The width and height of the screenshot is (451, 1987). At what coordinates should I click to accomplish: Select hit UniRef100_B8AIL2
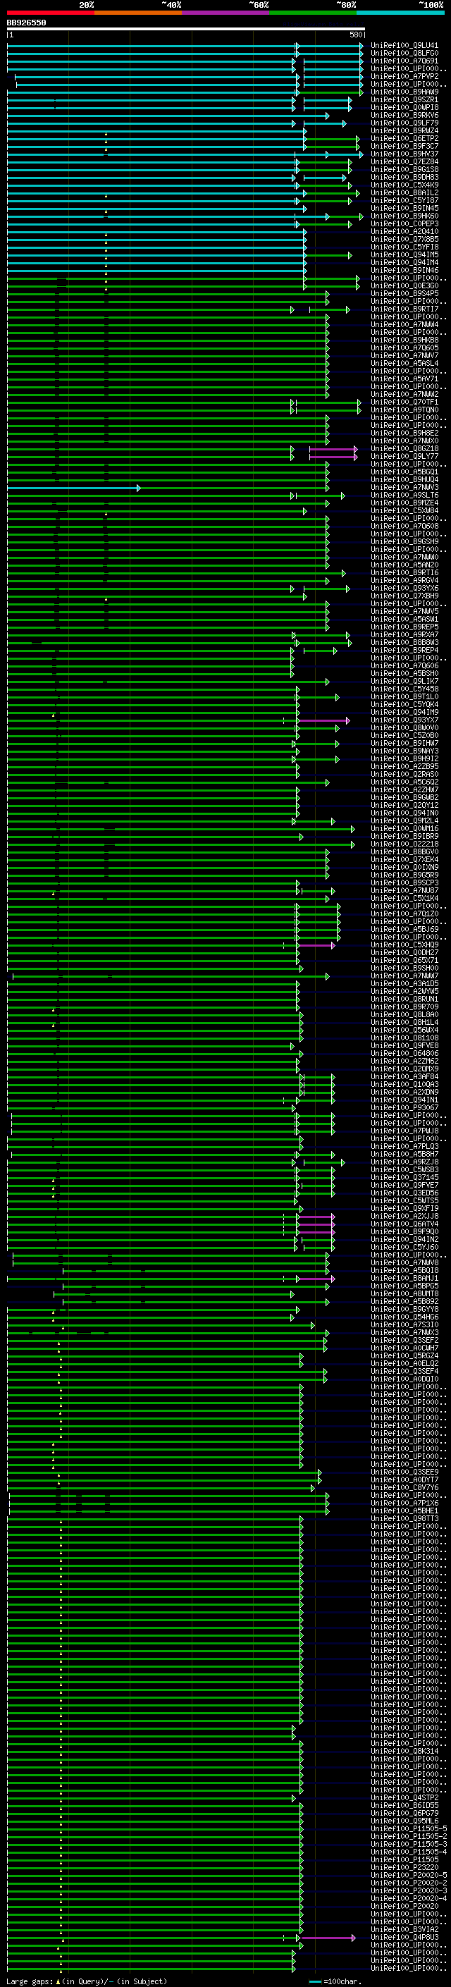pyautogui.click(x=404, y=193)
